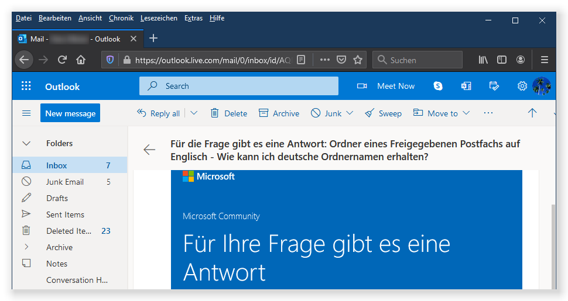Click the Firefox forward button
Image resolution: width=568 pixels, height=301 pixels.
(x=43, y=60)
